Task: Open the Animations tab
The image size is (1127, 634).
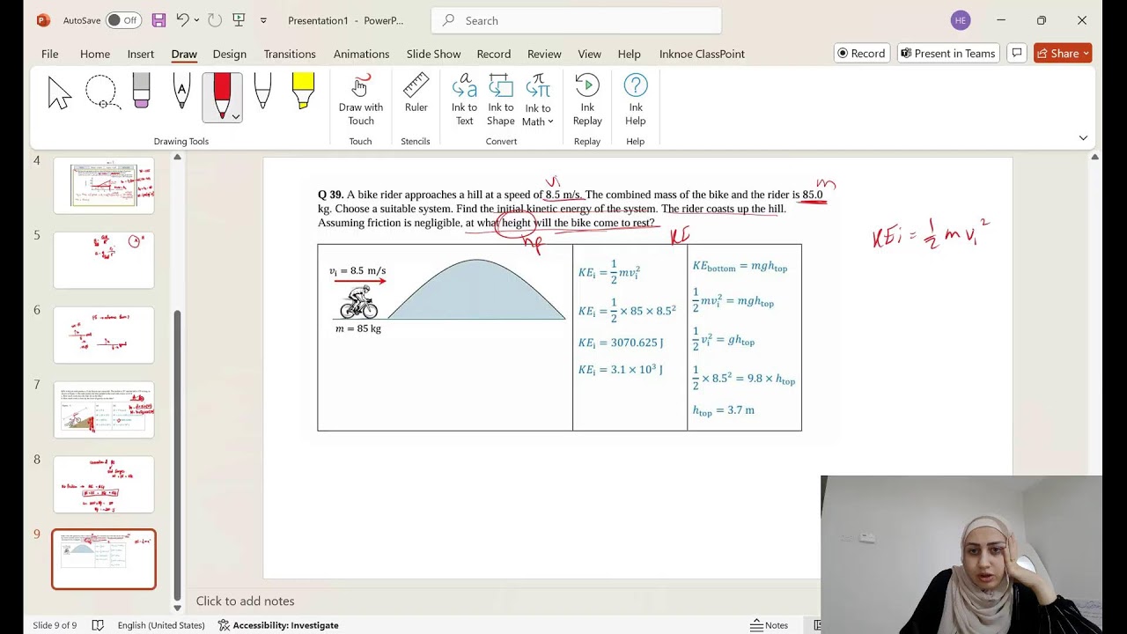Action: coord(361,54)
